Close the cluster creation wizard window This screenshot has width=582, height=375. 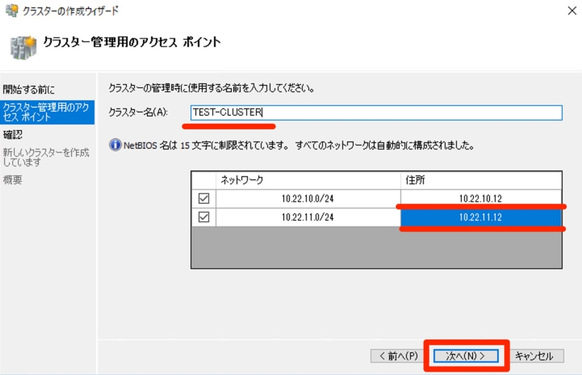click(x=572, y=11)
